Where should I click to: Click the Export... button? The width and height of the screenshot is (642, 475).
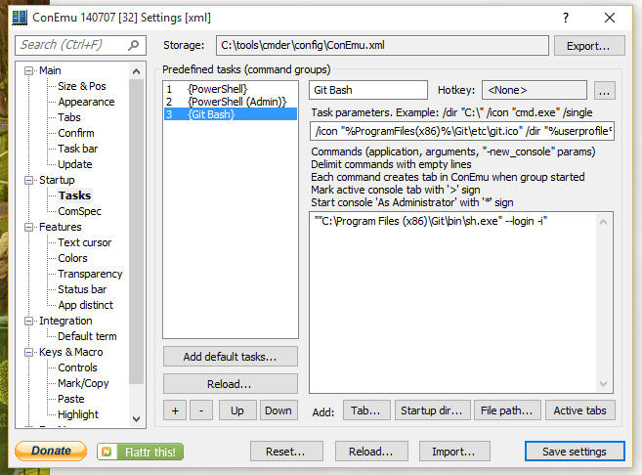[x=589, y=46]
